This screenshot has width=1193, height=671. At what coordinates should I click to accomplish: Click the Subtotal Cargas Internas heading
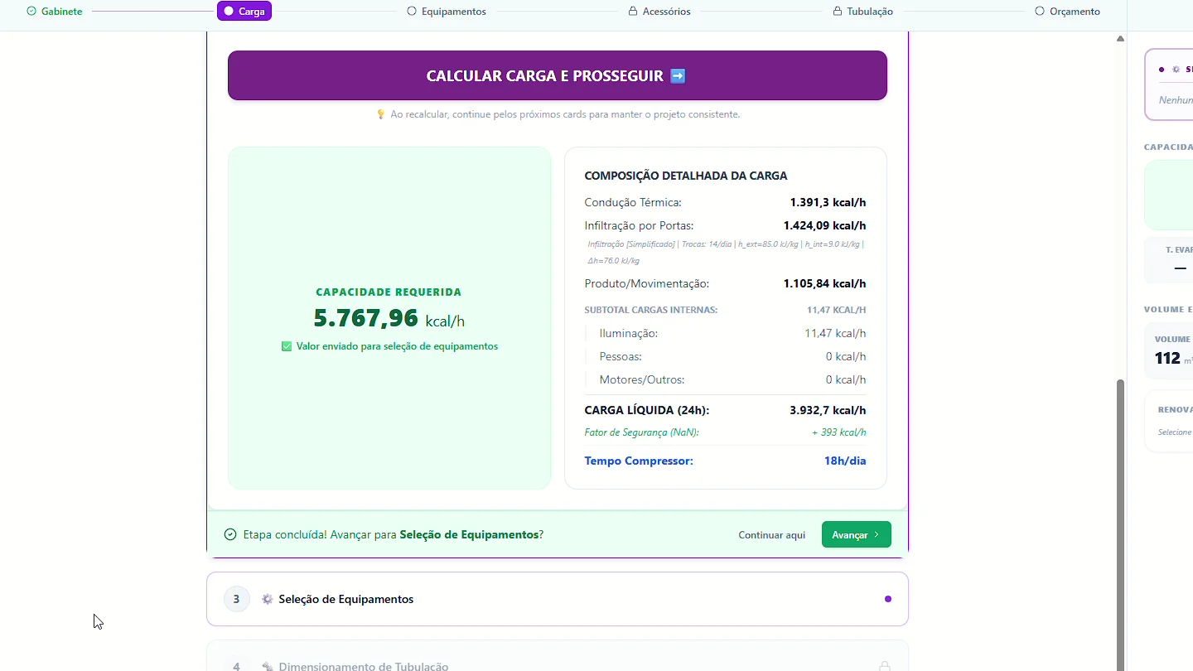coord(651,310)
